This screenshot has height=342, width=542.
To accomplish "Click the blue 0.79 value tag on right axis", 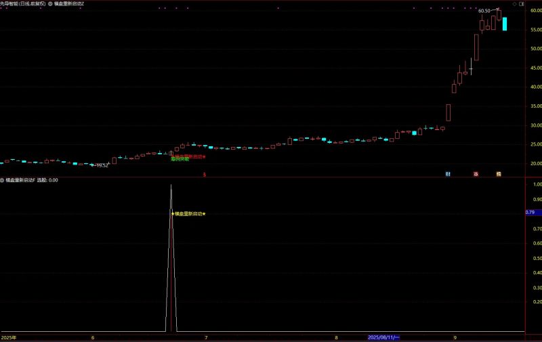I will (x=530, y=213).
